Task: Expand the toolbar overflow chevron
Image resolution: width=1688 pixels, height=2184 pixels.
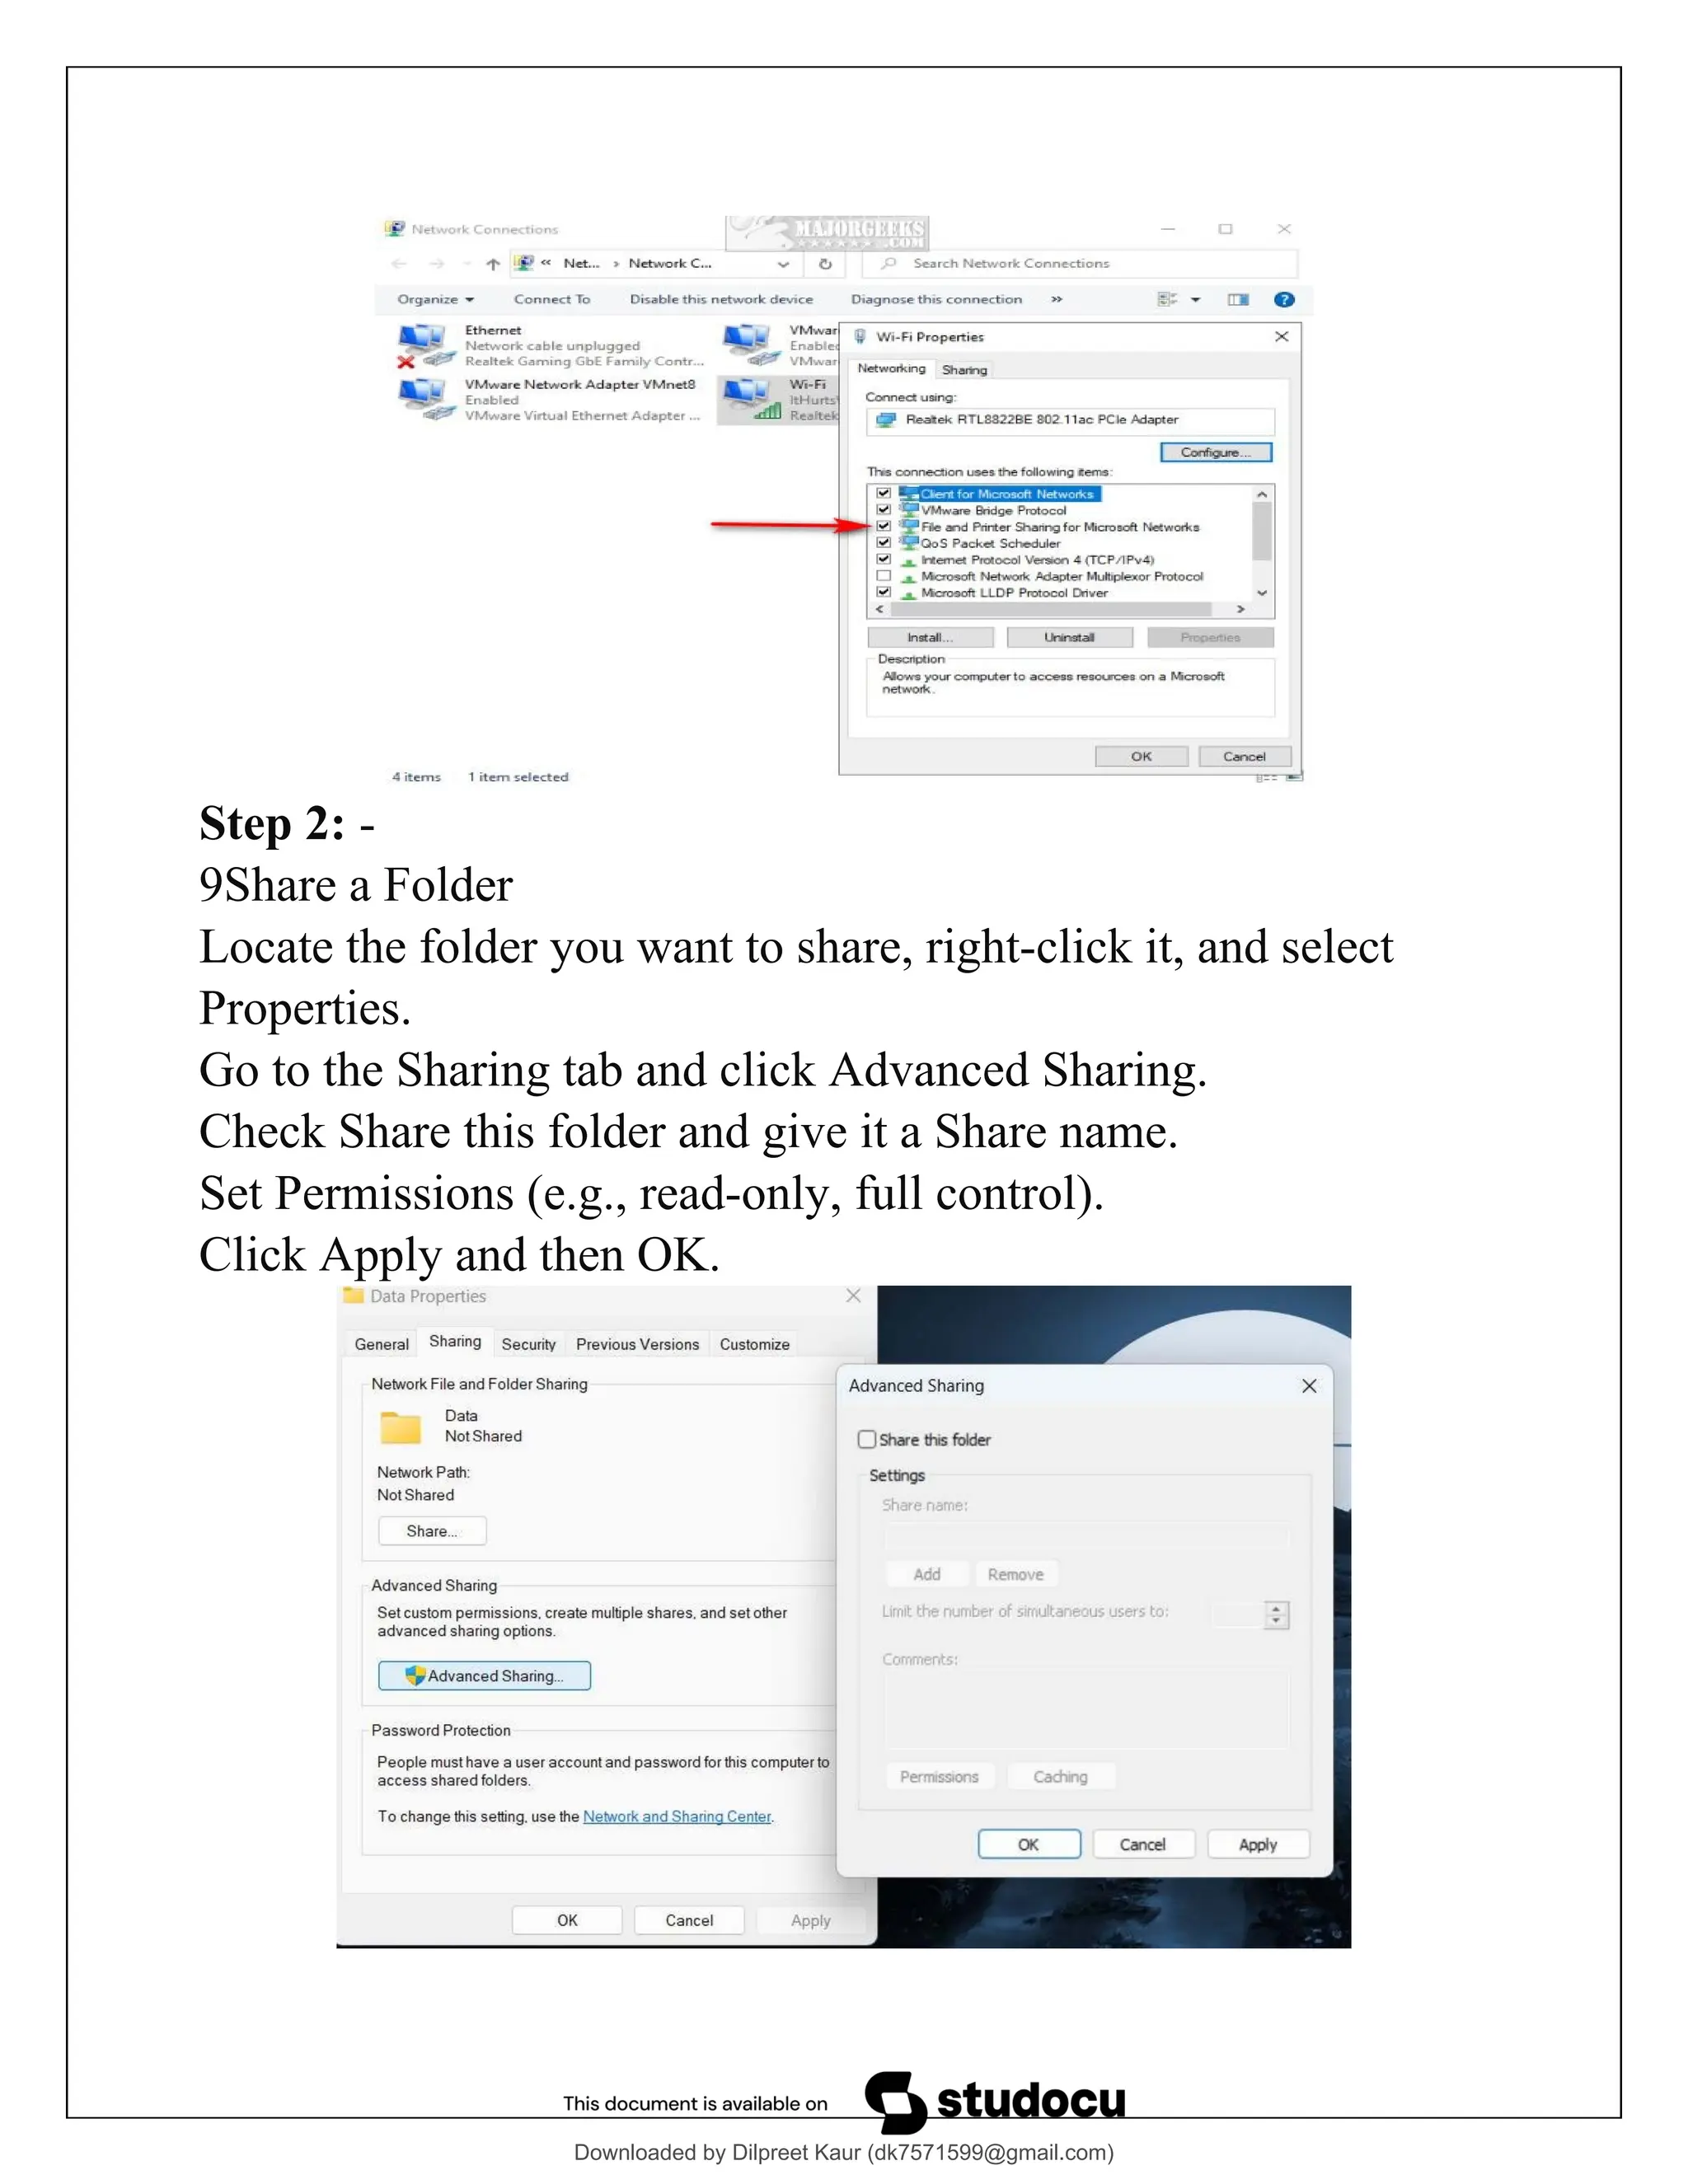Action: pos(1056,299)
